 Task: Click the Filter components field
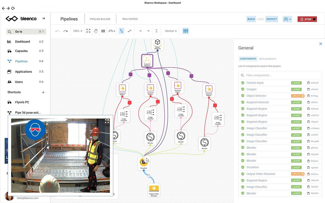point(280,75)
